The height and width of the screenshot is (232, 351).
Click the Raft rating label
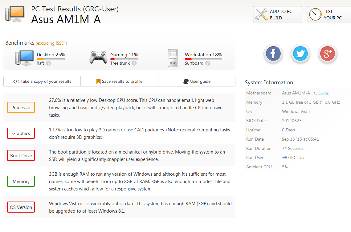[x=40, y=63]
